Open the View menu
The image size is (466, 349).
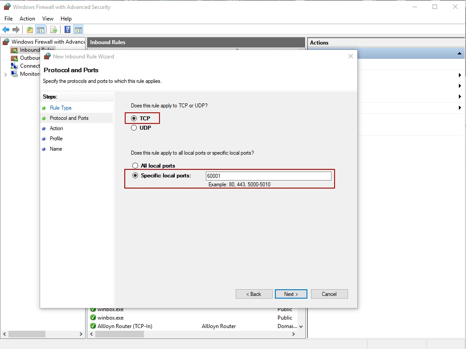48,18
